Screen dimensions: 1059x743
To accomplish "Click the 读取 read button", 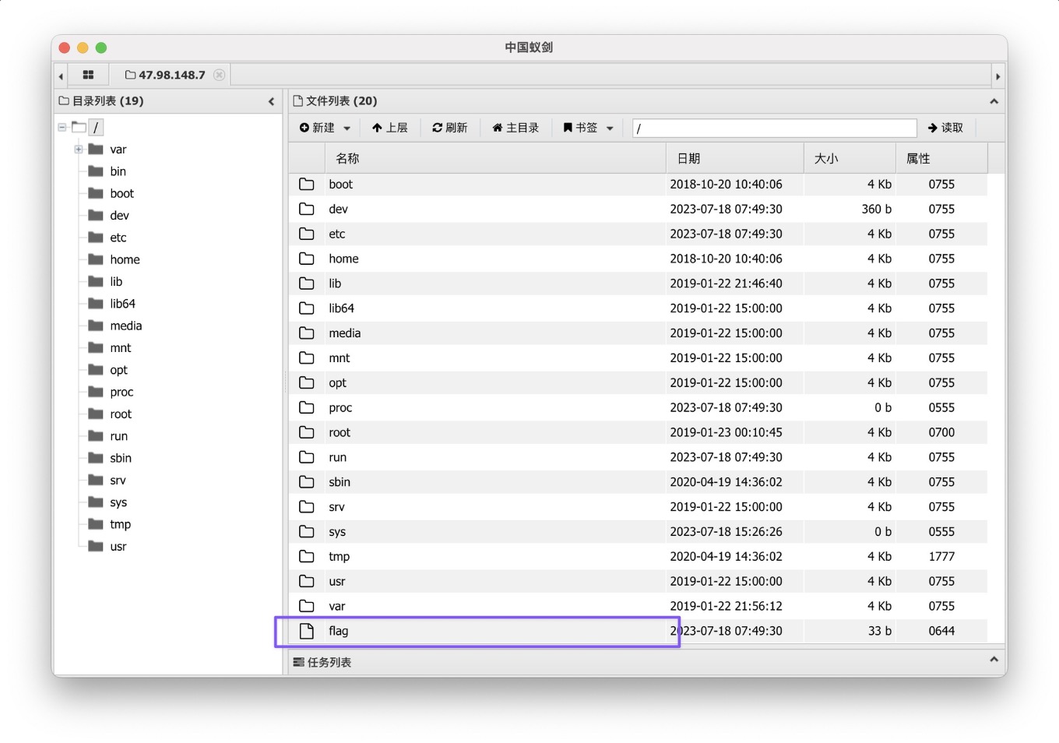I will [945, 128].
